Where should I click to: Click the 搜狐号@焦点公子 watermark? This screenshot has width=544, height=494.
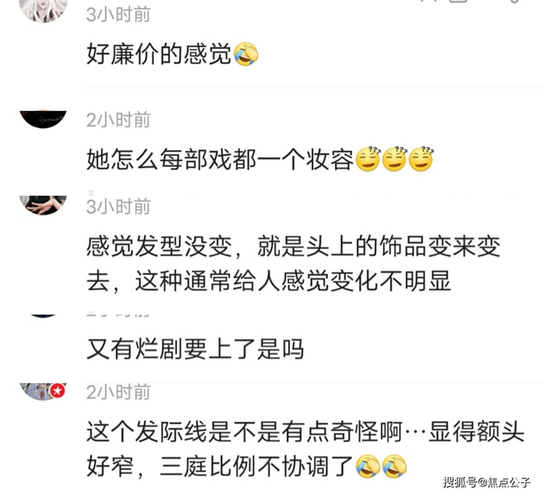point(486,482)
